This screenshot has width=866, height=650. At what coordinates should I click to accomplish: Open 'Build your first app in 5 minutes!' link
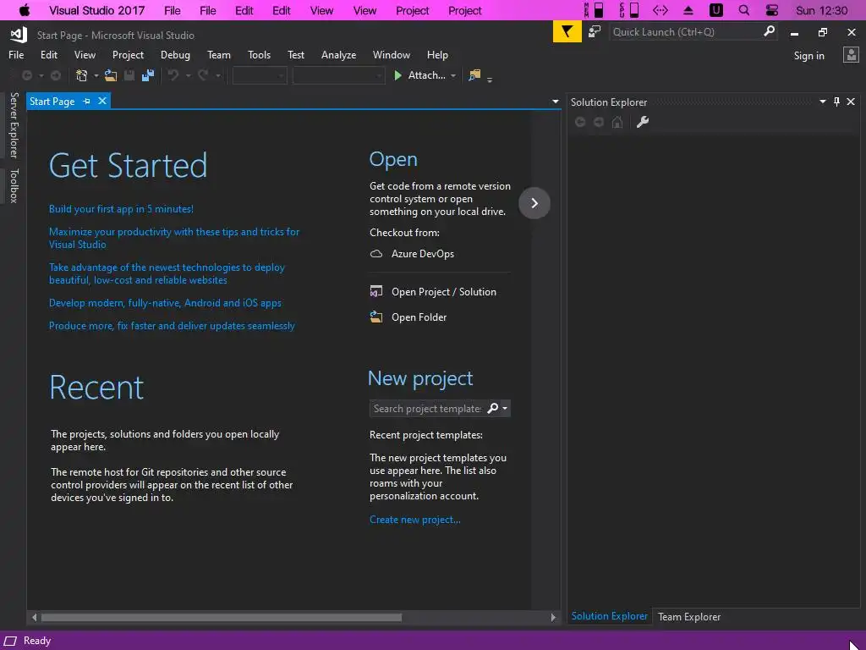(x=121, y=209)
